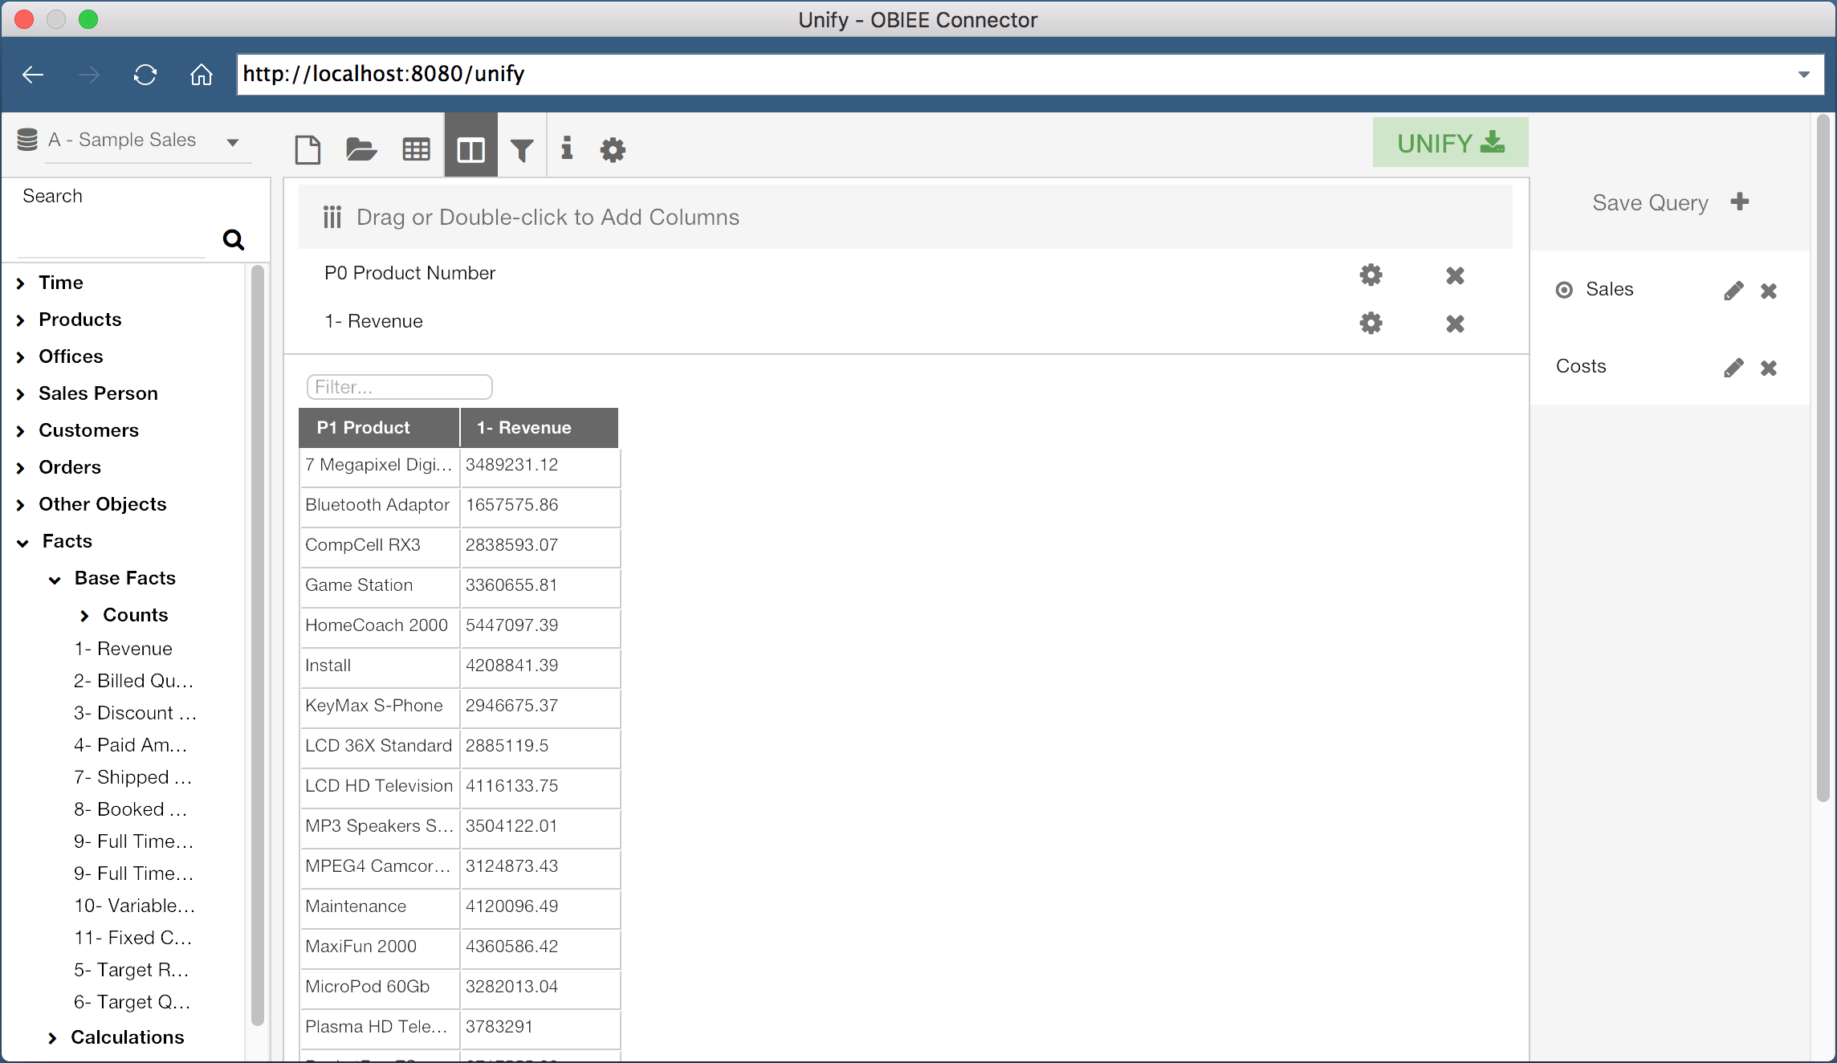Delete the Sales saved query
Screen dimensions: 1837x1063
tap(1769, 291)
